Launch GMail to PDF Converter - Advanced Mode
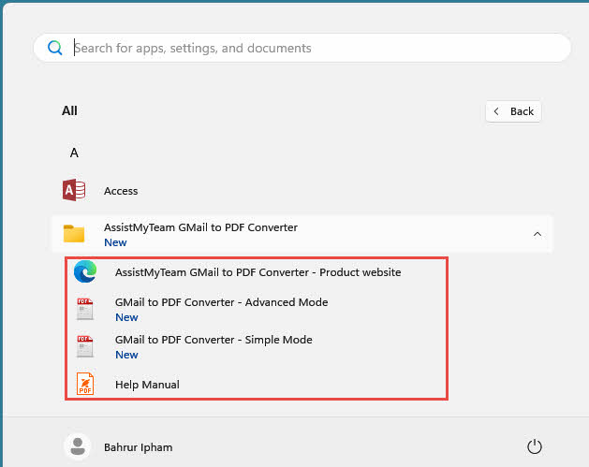The width and height of the screenshot is (589, 467). (x=221, y=302)
